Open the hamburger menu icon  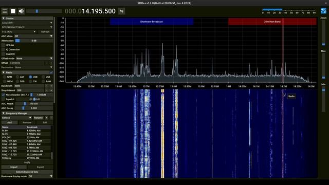click(x=5, y=11)
